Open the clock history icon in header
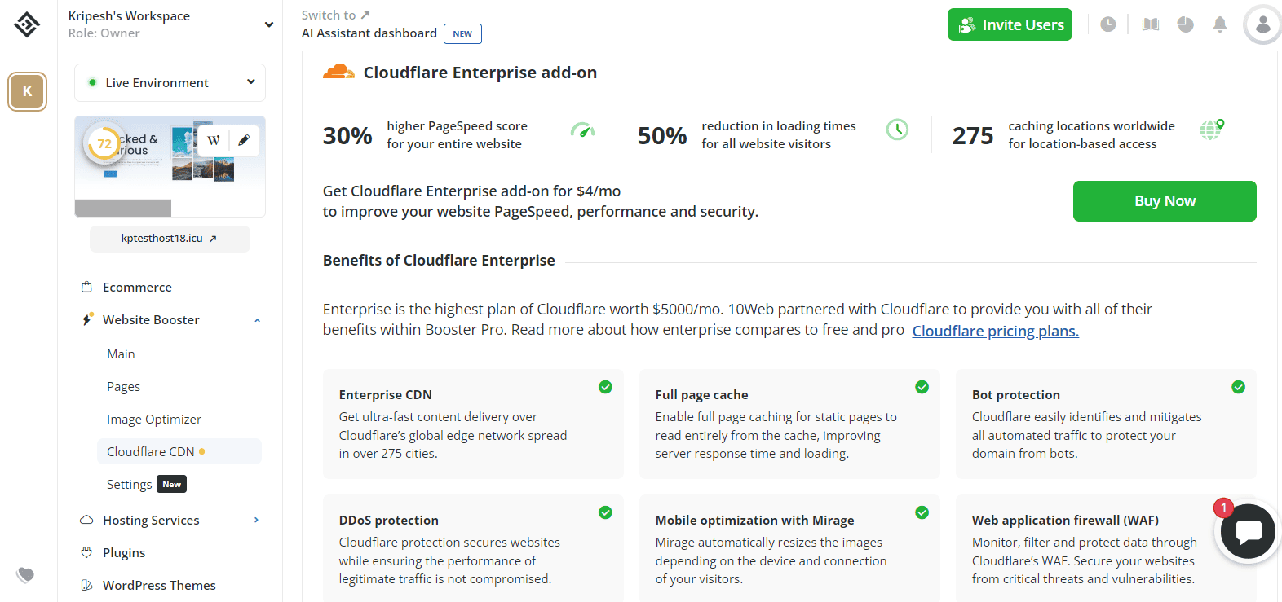This screenshot has width=1282, height=602. point(1107,24)
